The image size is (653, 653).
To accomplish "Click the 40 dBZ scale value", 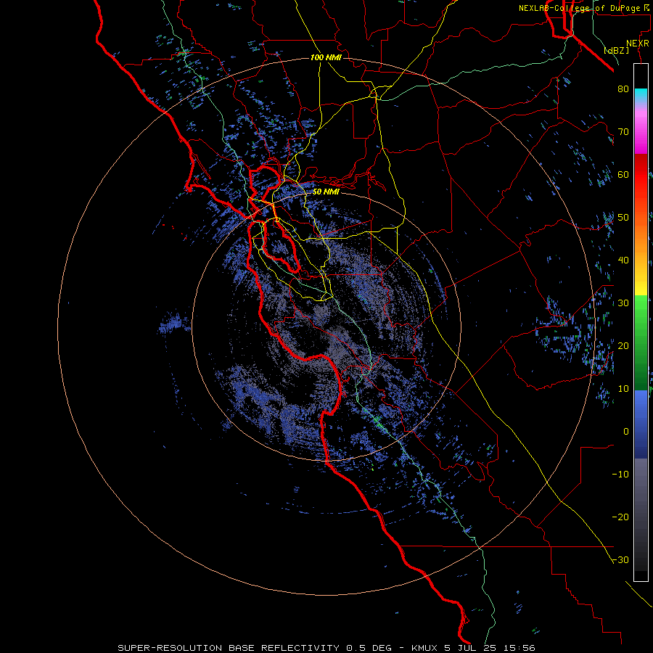I will 623,260.
